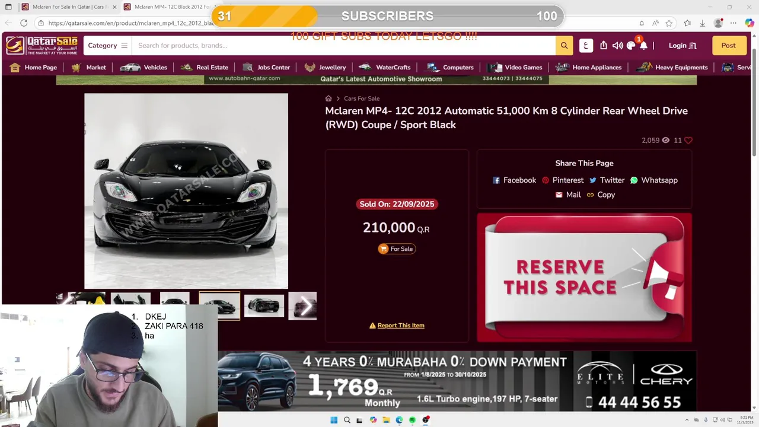Open the notifications bell with badge
759x427 pixels.
pos(643,44)
